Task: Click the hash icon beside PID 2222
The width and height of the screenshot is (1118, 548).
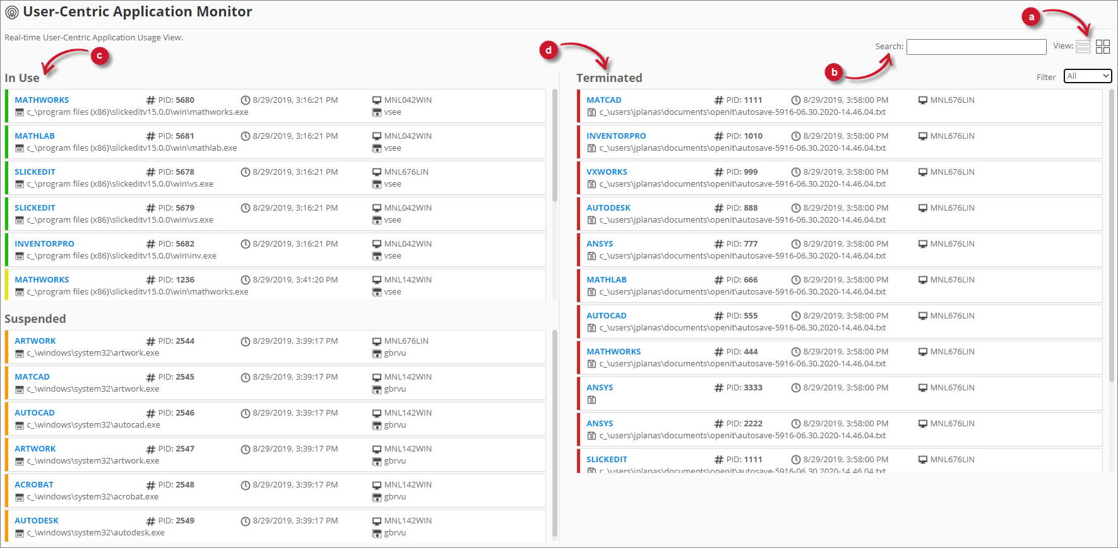Action: pos(719,424)
